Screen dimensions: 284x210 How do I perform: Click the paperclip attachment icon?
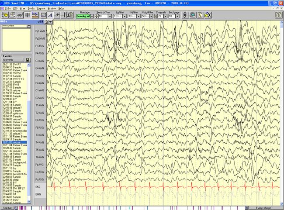[x=185, y=15]
